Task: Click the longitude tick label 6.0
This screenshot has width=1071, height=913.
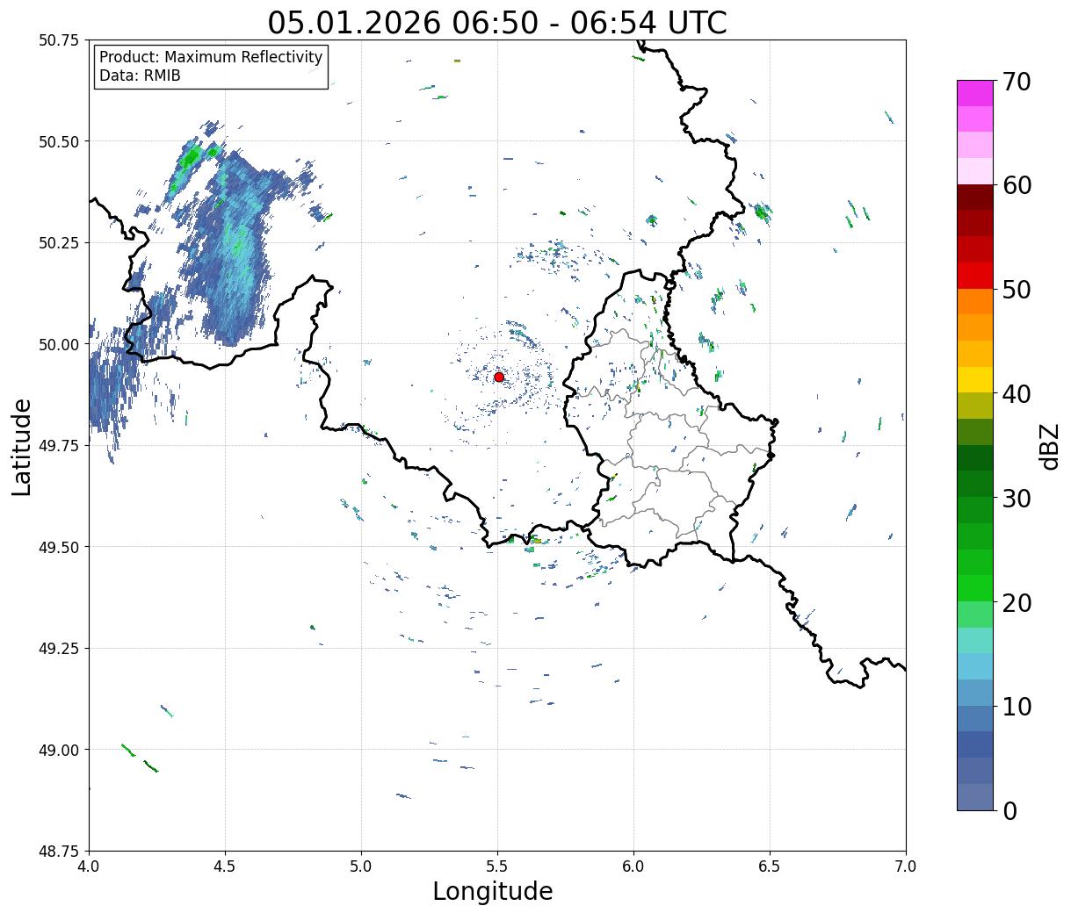Action: click(633, 866)
